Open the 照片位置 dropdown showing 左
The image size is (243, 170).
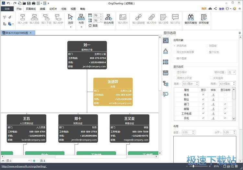[x=232, y=72]
